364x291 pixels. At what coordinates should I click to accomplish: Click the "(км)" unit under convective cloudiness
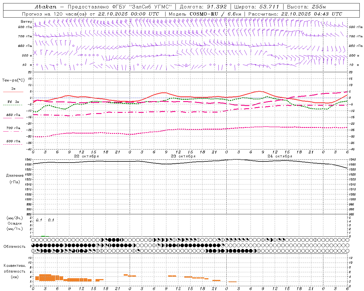15,277
